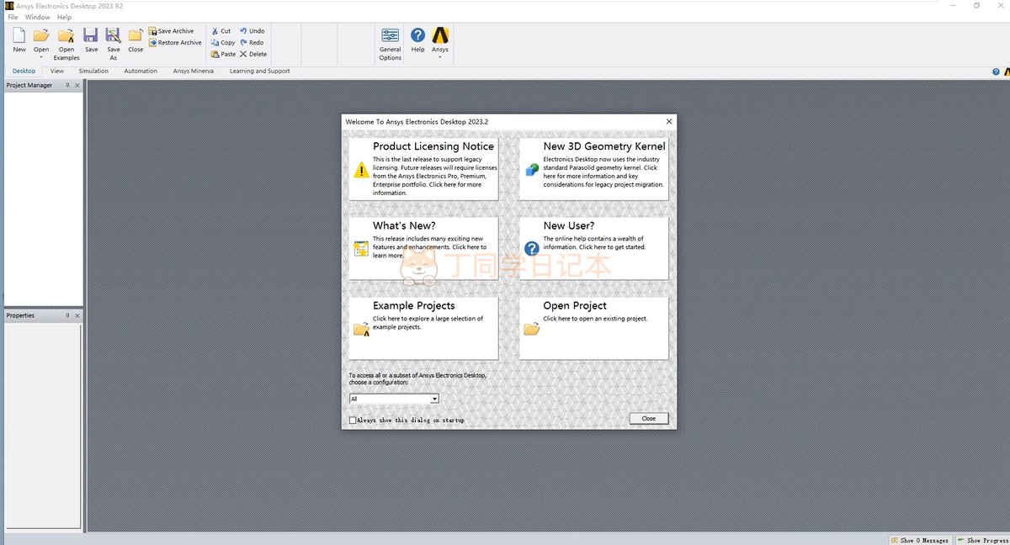Close the Properties panel
This screenshot has height=545, width=1010.
(77, 315)
